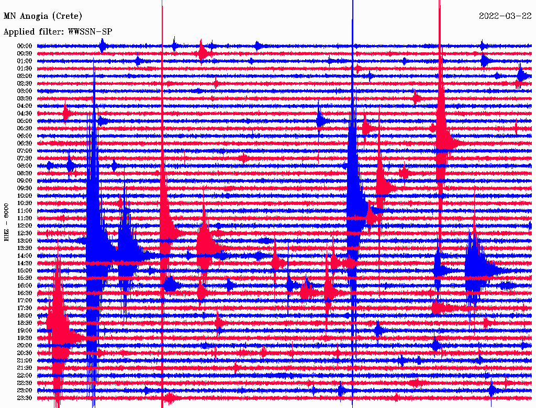Select the 17:30 time row label
This screenshot has width=536, height=408.
click(25, 308)
